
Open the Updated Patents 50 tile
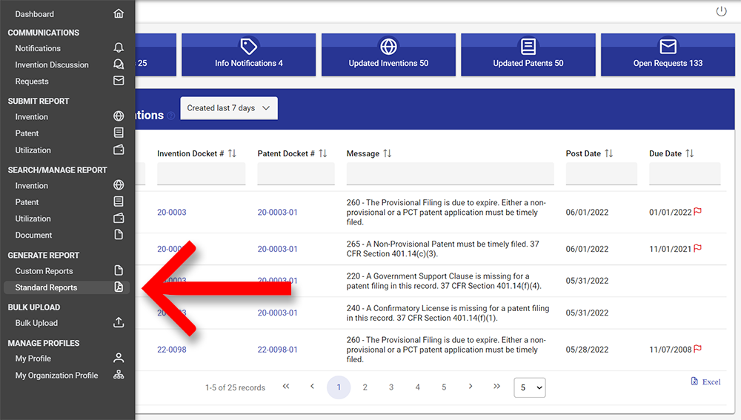coord(528,54)
